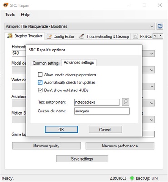
Task: Close the SRC Repair window
Action: tap(160, 5)
